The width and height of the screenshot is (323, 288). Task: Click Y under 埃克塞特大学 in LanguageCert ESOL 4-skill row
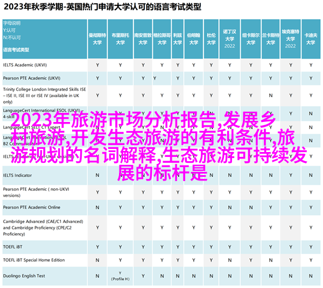(x=291, y=114)
